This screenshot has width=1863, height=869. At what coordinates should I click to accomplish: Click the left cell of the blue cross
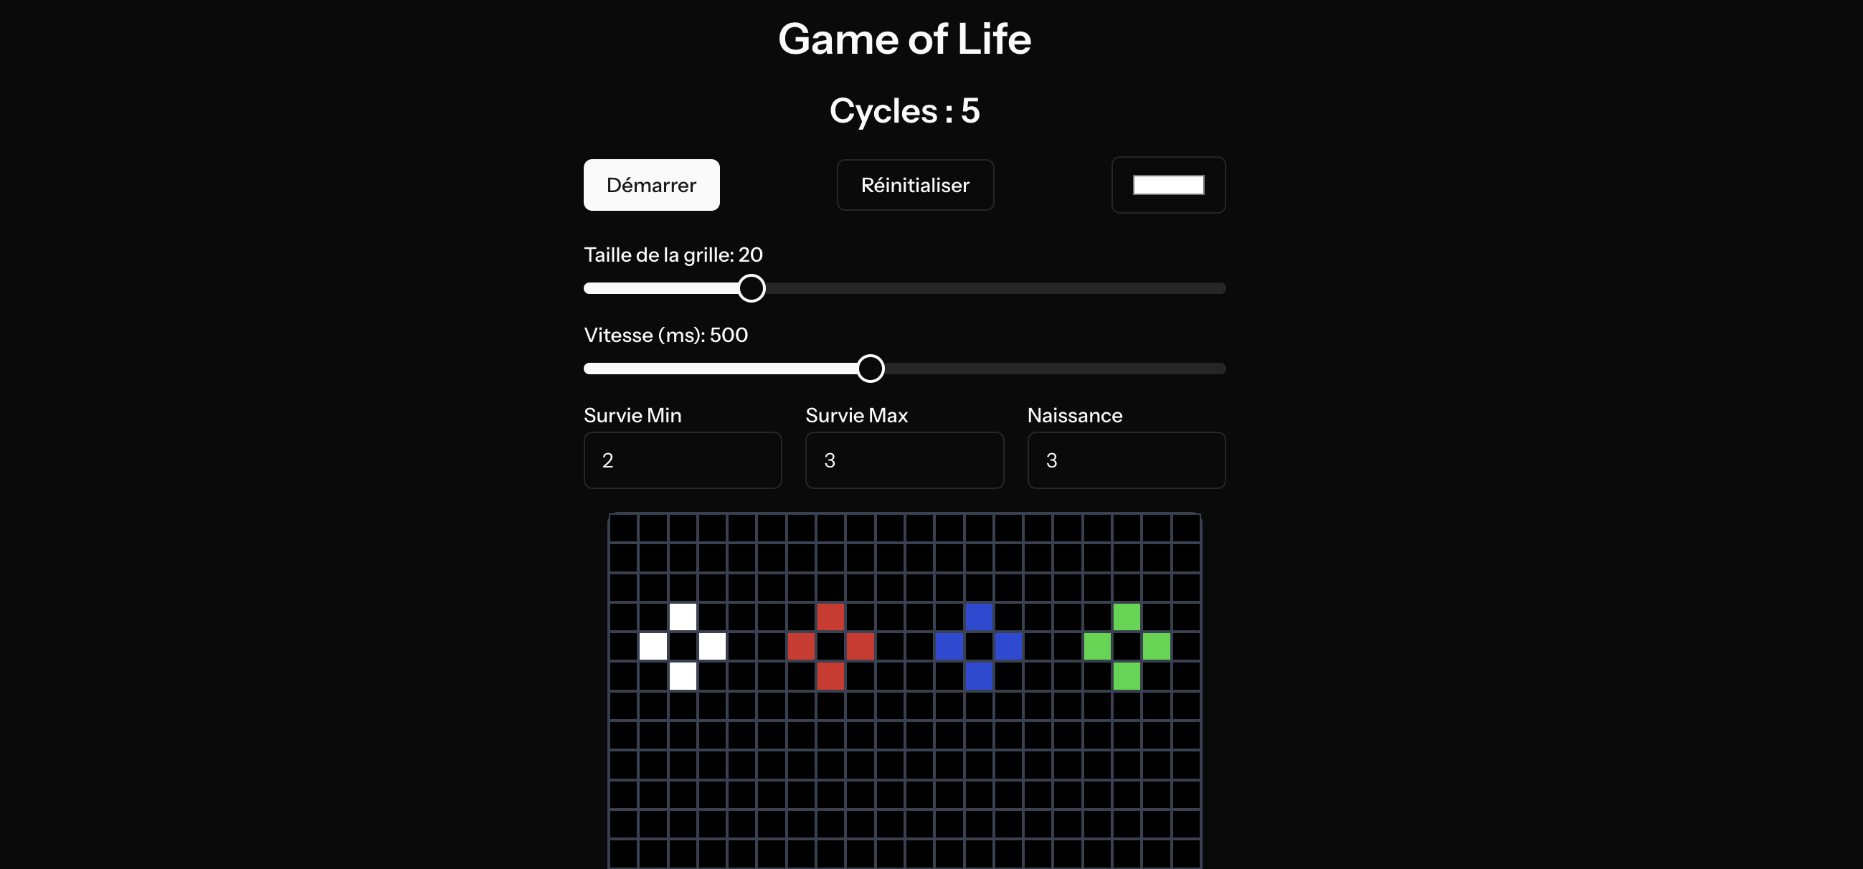click(948, 647)
